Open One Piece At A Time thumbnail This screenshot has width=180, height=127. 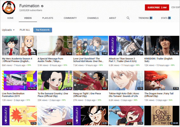click(x=162, y=116)
